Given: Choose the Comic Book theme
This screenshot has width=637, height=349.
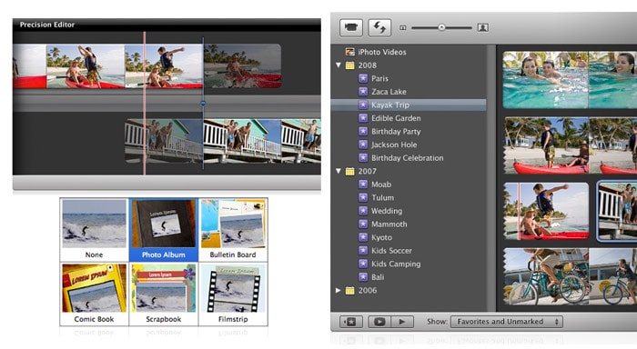Looking at the screenshot, I should tap(95, 294).
